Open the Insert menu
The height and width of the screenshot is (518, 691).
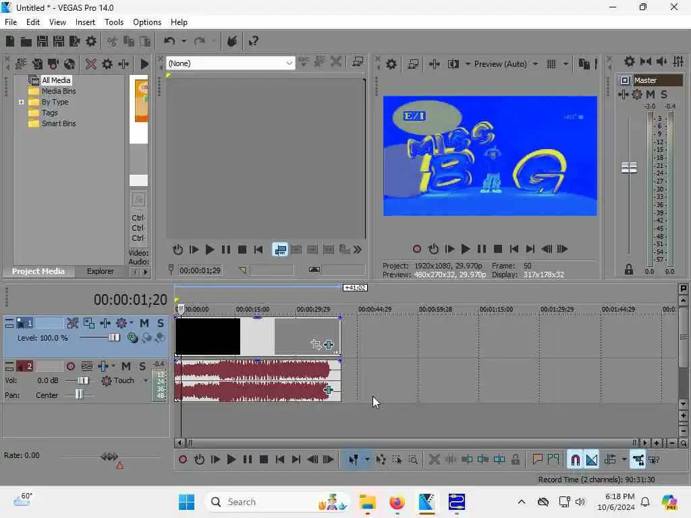click(85, 22)
